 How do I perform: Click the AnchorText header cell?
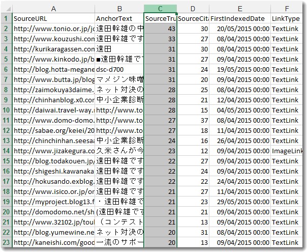click(119, 19)
